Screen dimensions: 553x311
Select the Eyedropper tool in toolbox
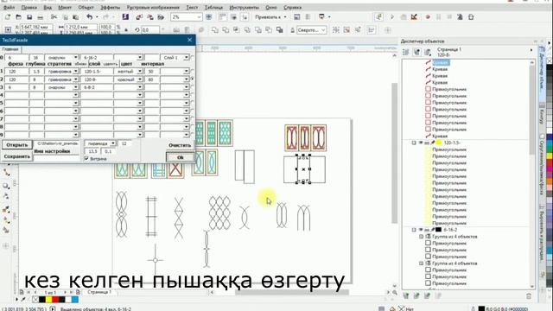coord(6,209)
